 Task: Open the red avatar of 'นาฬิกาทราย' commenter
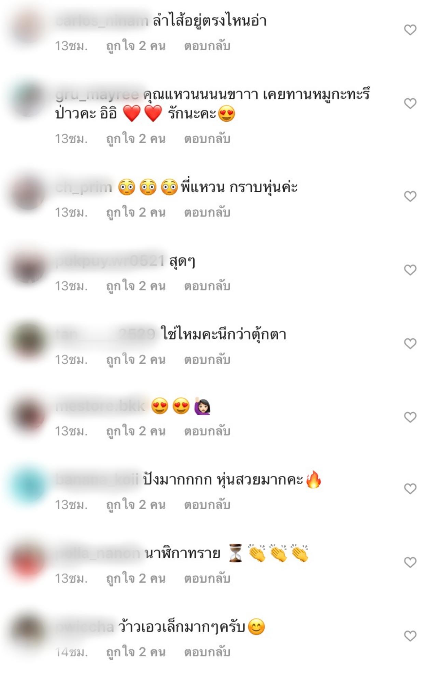(28, 560)
